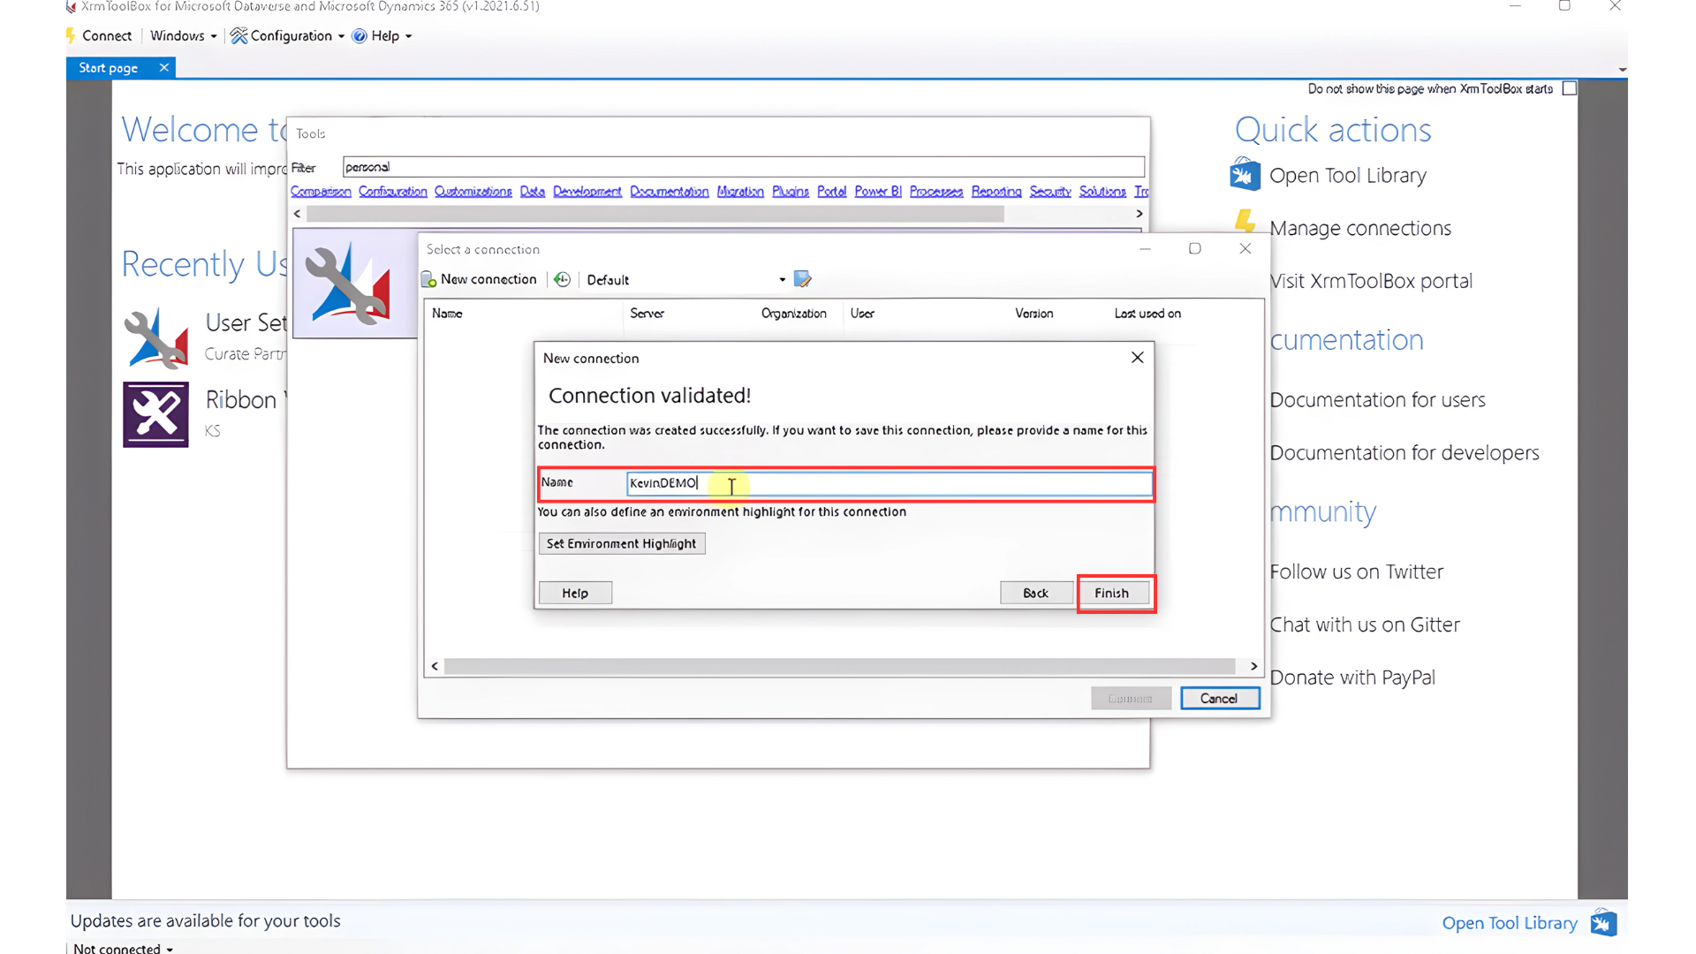The width and height of the screenshot is (1696, 954).
Task: Click Follow us on Twitter link
Action: pos(1356,572)
